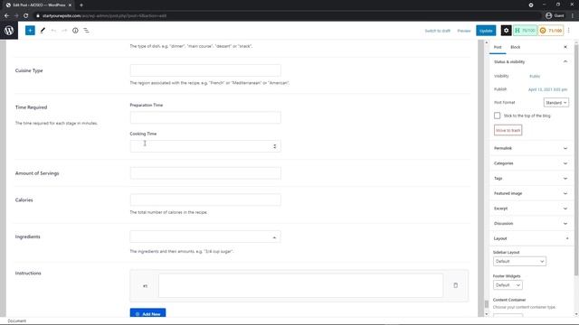Screen dimensions: 579x325
Task: Click Switch to draft
Action: point(437,31)
